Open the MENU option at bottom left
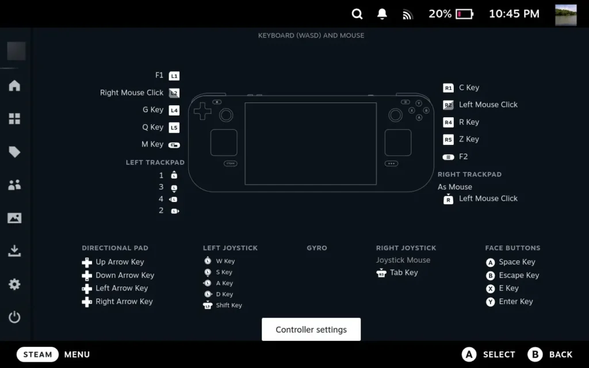Viewport: 589px width, 368px height. pos(77,354)
